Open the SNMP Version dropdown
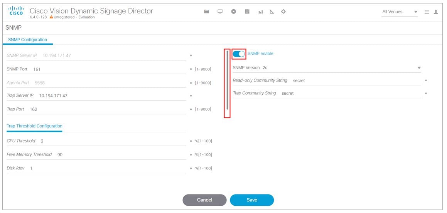447x213 pixels. click(x=327, y=68)
